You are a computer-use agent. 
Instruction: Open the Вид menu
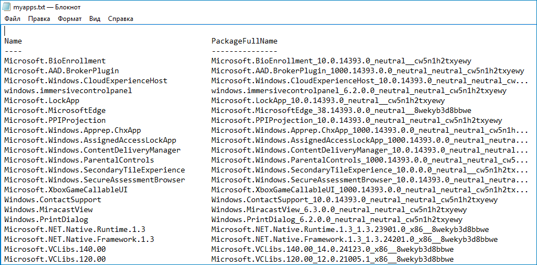point(95,19)
